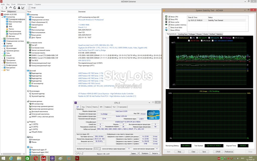Image resolution: width=257 pixels, height=161 pixels.
Task: Expand Дисплей tree node
Action: [x=2, y=46]
